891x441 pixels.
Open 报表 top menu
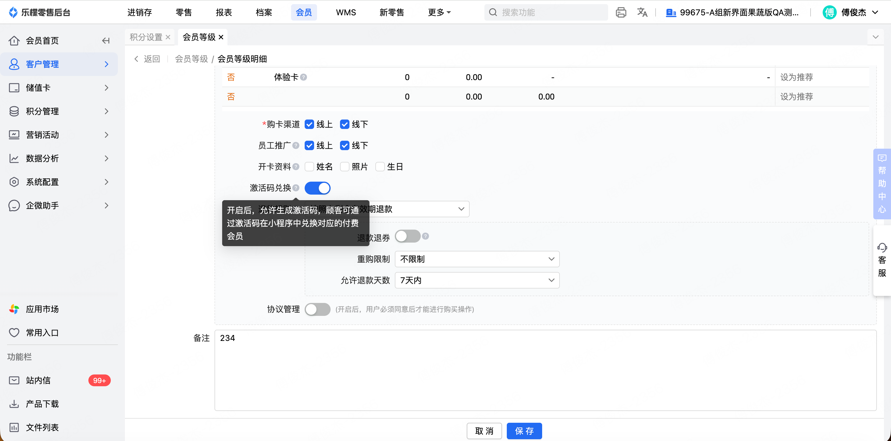223,12
